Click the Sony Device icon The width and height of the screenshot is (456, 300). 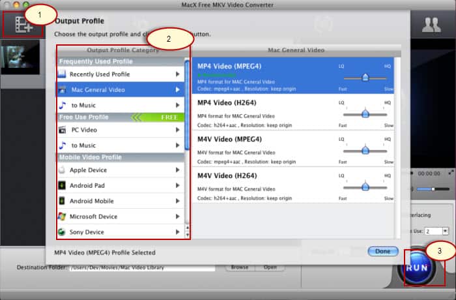pyautogui.click(x=61, y=232)
